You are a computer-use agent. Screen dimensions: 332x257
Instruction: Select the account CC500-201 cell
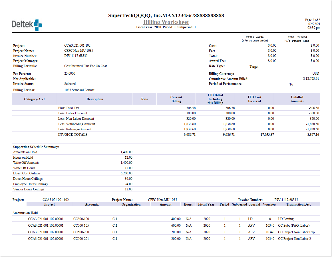(81, 239)
